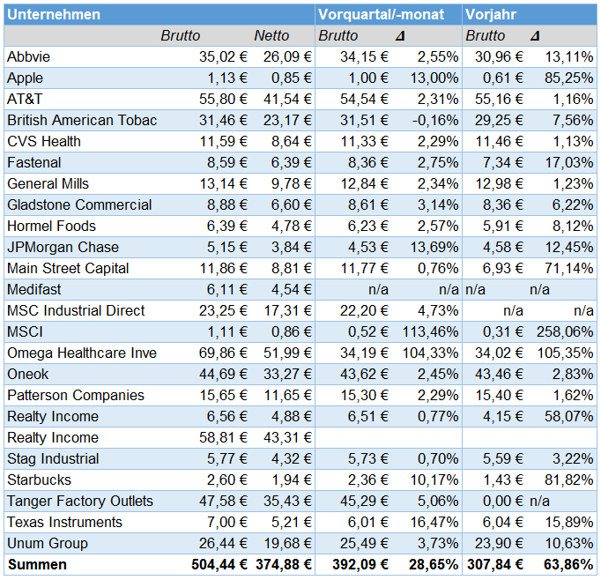The image size is (601, 580).
Task: Click Starbucks' 81,82% year change
Action: point(569,480)
